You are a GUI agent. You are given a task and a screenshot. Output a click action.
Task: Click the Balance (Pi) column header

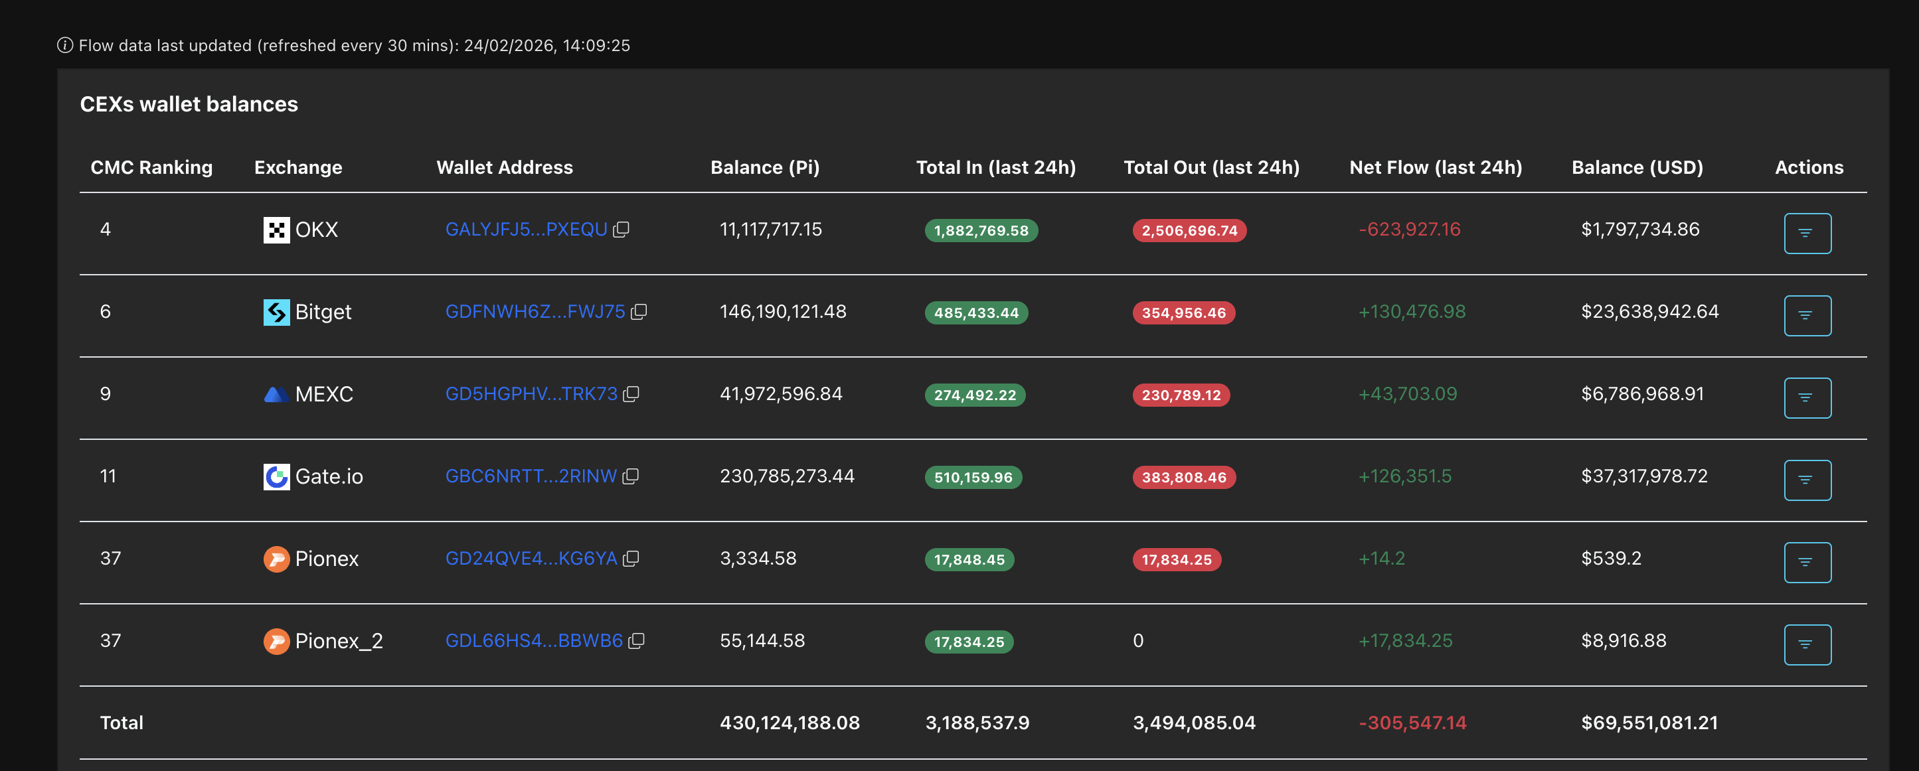pyautogui.click(x=764, y=167)
